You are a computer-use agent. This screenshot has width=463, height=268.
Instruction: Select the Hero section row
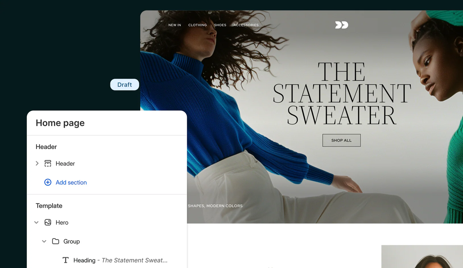click(107, 222)
